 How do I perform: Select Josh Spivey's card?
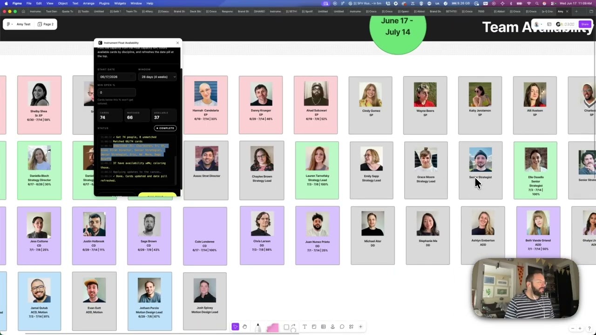205,301
